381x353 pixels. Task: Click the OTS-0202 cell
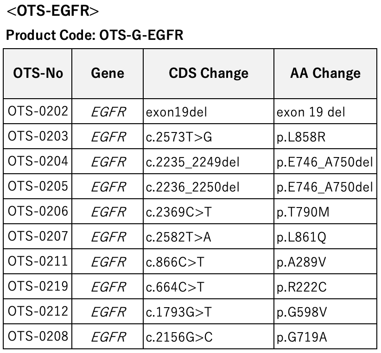(38, 112)
